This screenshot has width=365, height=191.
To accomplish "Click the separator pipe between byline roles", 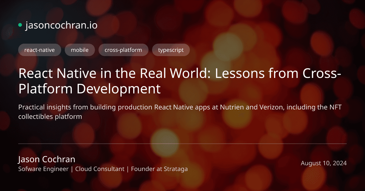I will coord(72,169).
